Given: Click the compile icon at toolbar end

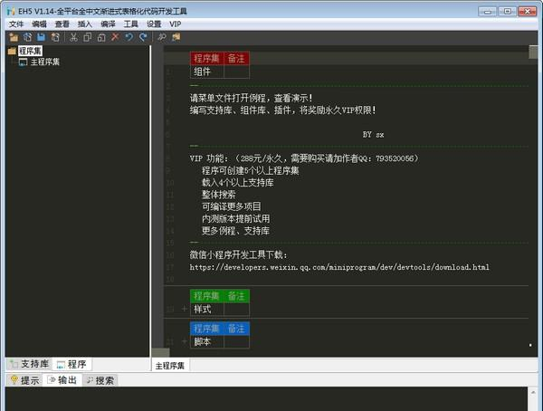Looking at the screenshot, I should click(176, 37).
